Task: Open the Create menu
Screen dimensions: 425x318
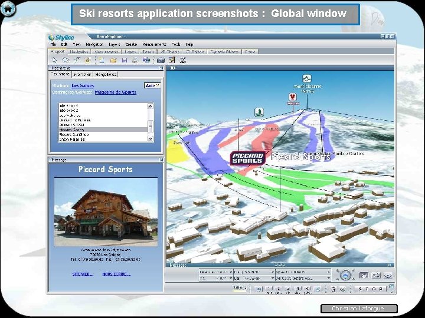Action: point(131,44)
